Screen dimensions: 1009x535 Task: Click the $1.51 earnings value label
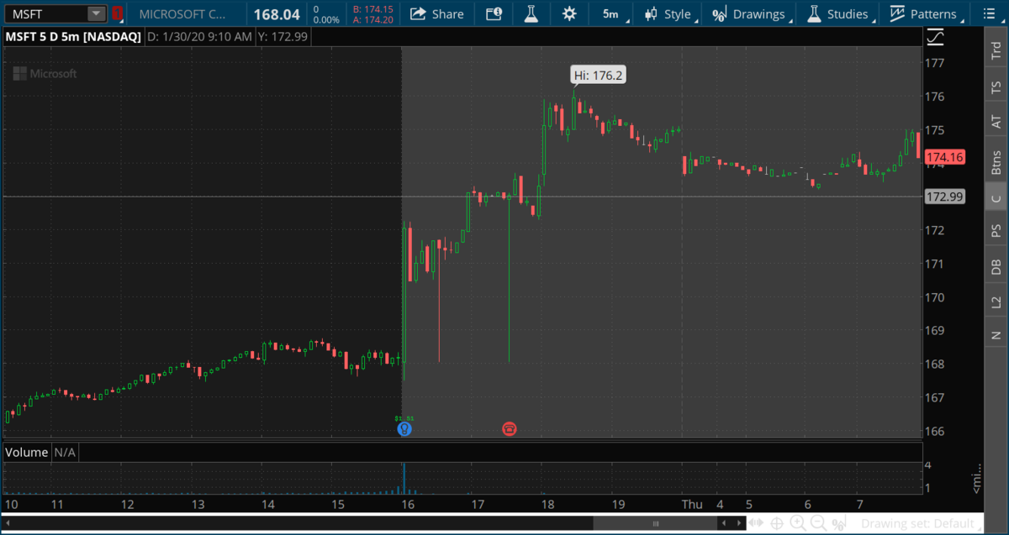[404, 417]
